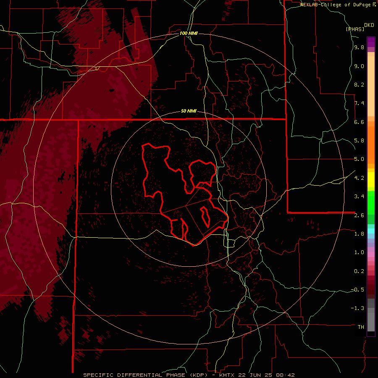378x378 pixels.
Task: Click the TH threshold legend label
Action: click(x=361, y=327)
